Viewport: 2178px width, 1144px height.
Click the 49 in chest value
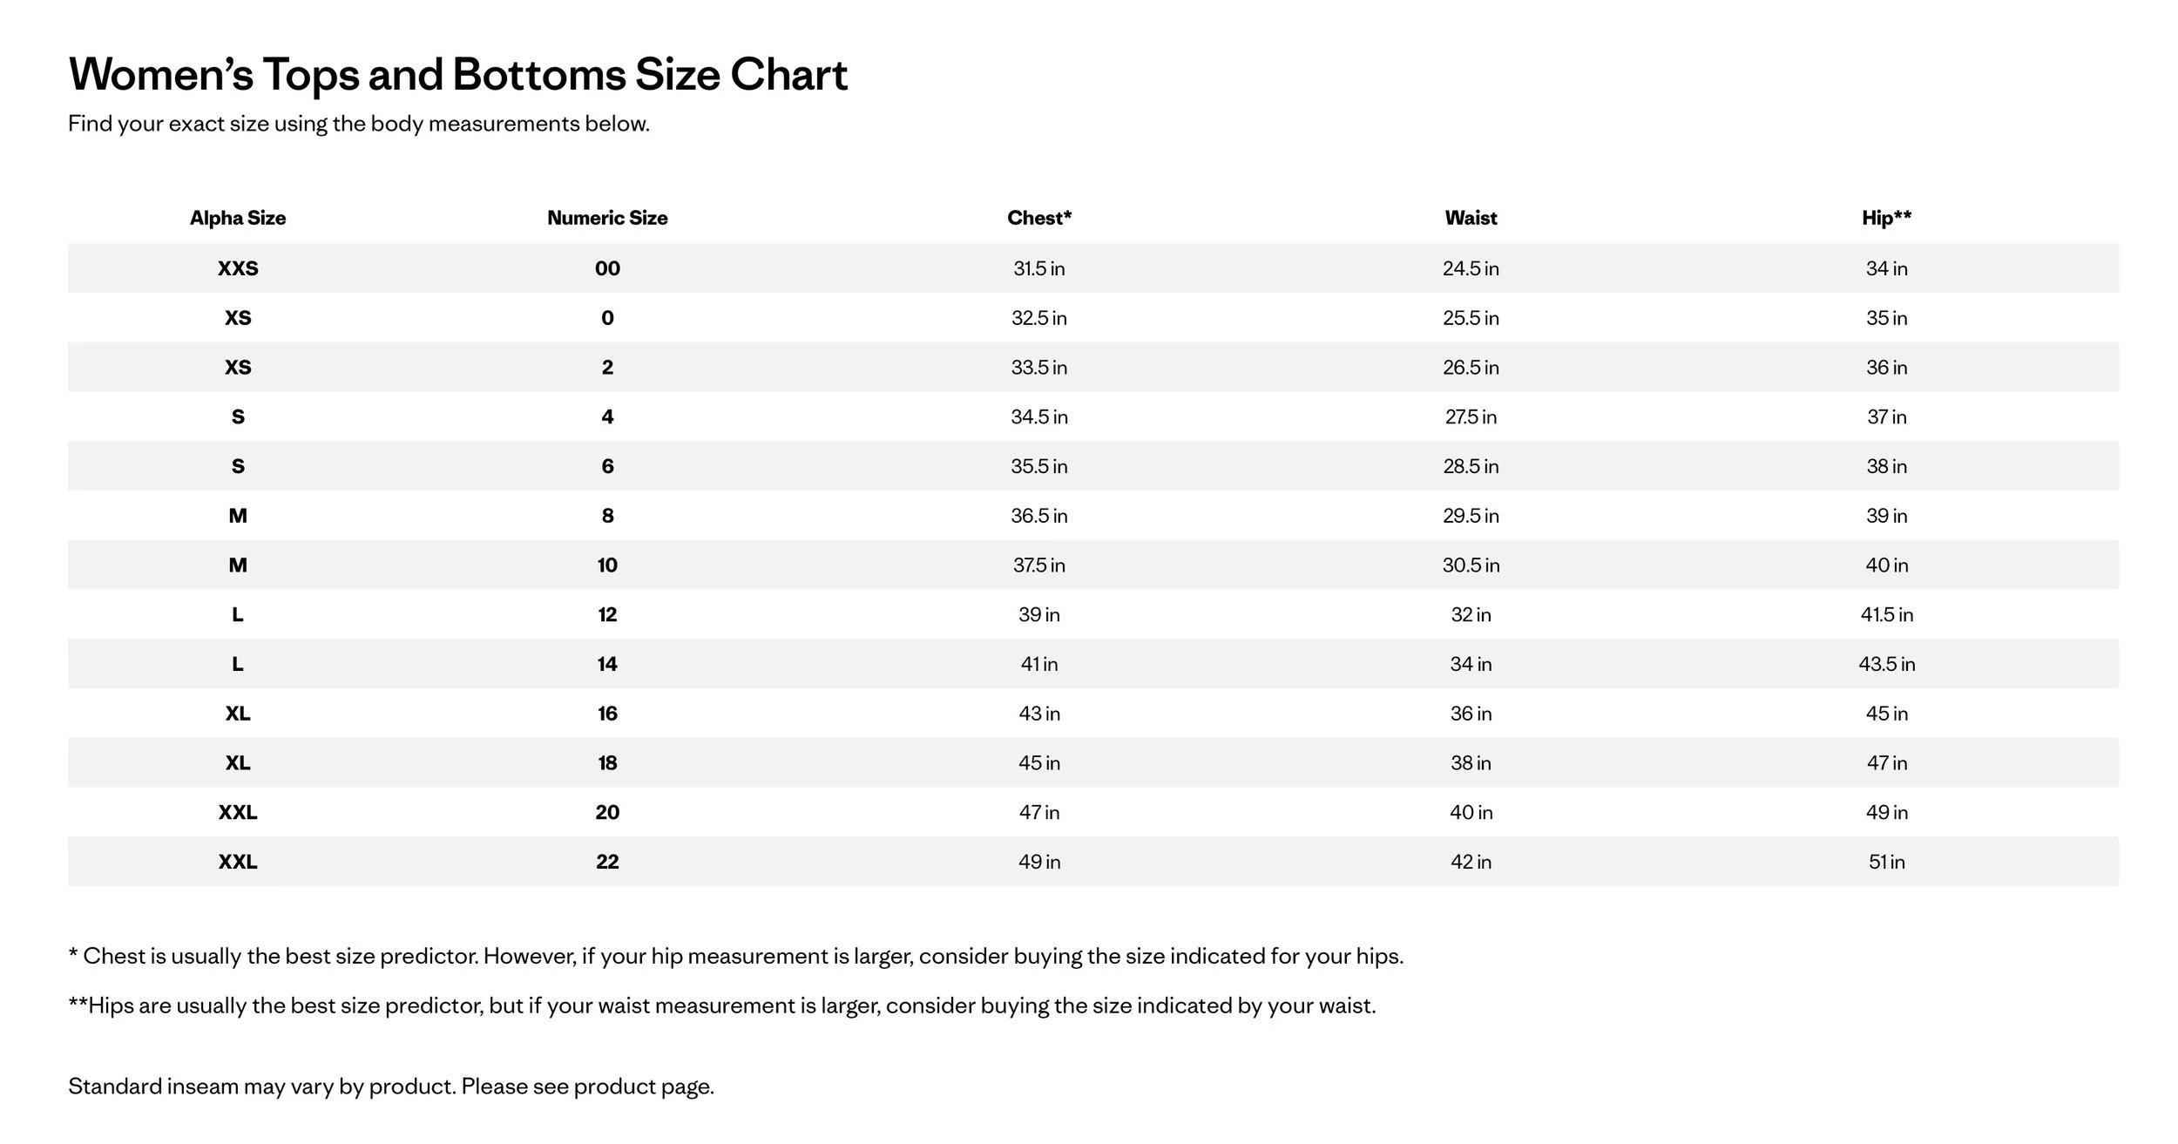click(1039, 862)
